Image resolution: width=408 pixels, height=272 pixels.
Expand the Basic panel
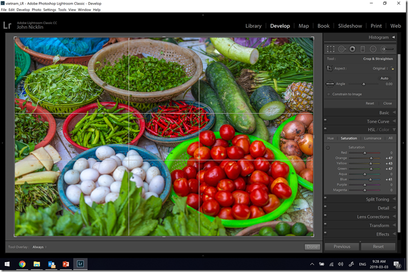384,113
